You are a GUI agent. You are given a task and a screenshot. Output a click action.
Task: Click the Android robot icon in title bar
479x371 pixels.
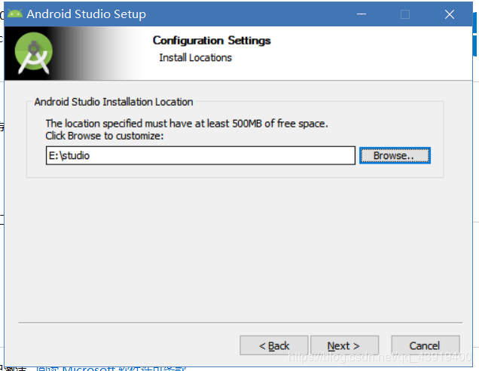(15, 14)
